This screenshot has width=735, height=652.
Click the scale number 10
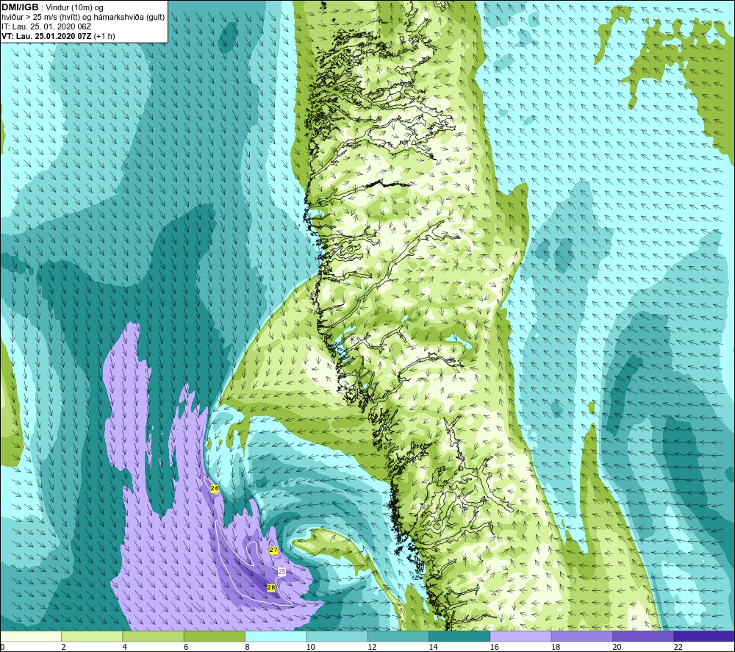311,647
